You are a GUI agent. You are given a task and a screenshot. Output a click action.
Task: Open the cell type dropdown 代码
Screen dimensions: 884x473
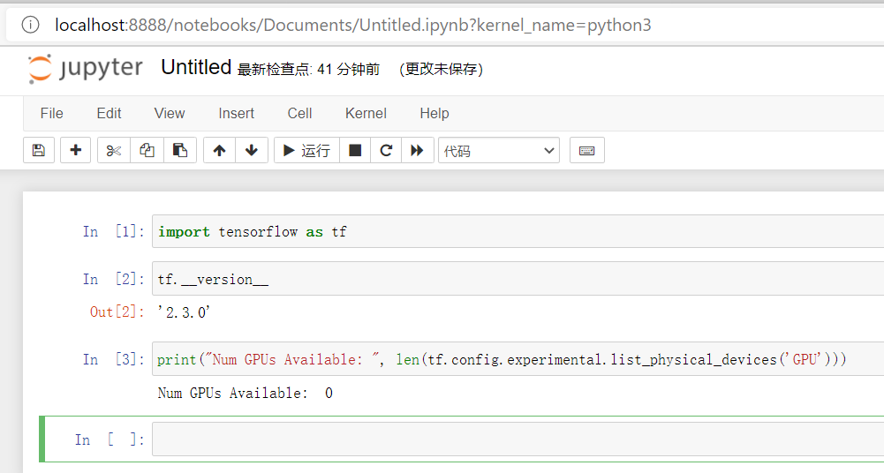click(x=499, y=150)
